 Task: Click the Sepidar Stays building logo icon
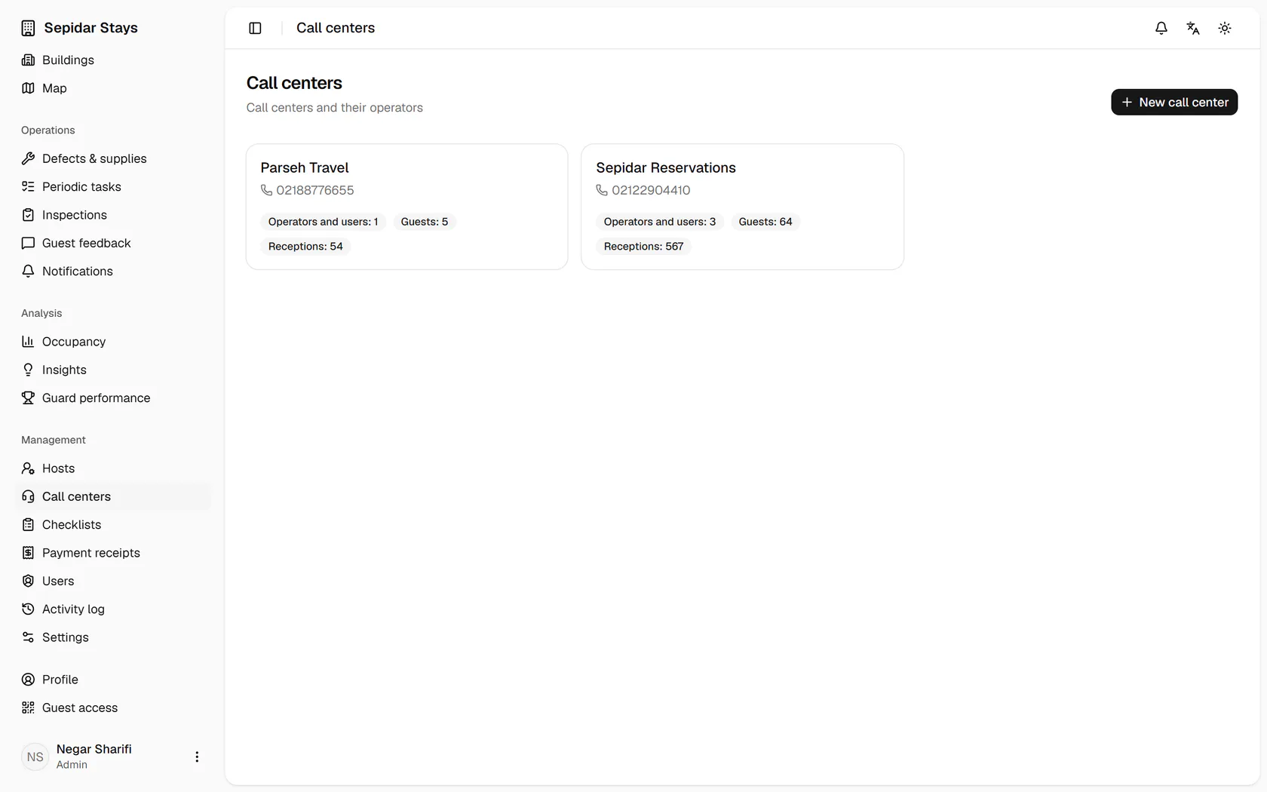pyautogui.click(x=28, y=28)
